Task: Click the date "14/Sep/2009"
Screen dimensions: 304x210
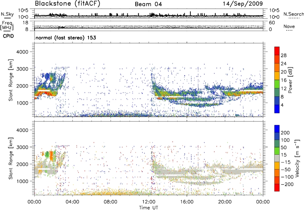Action: (x=243, y=4)
